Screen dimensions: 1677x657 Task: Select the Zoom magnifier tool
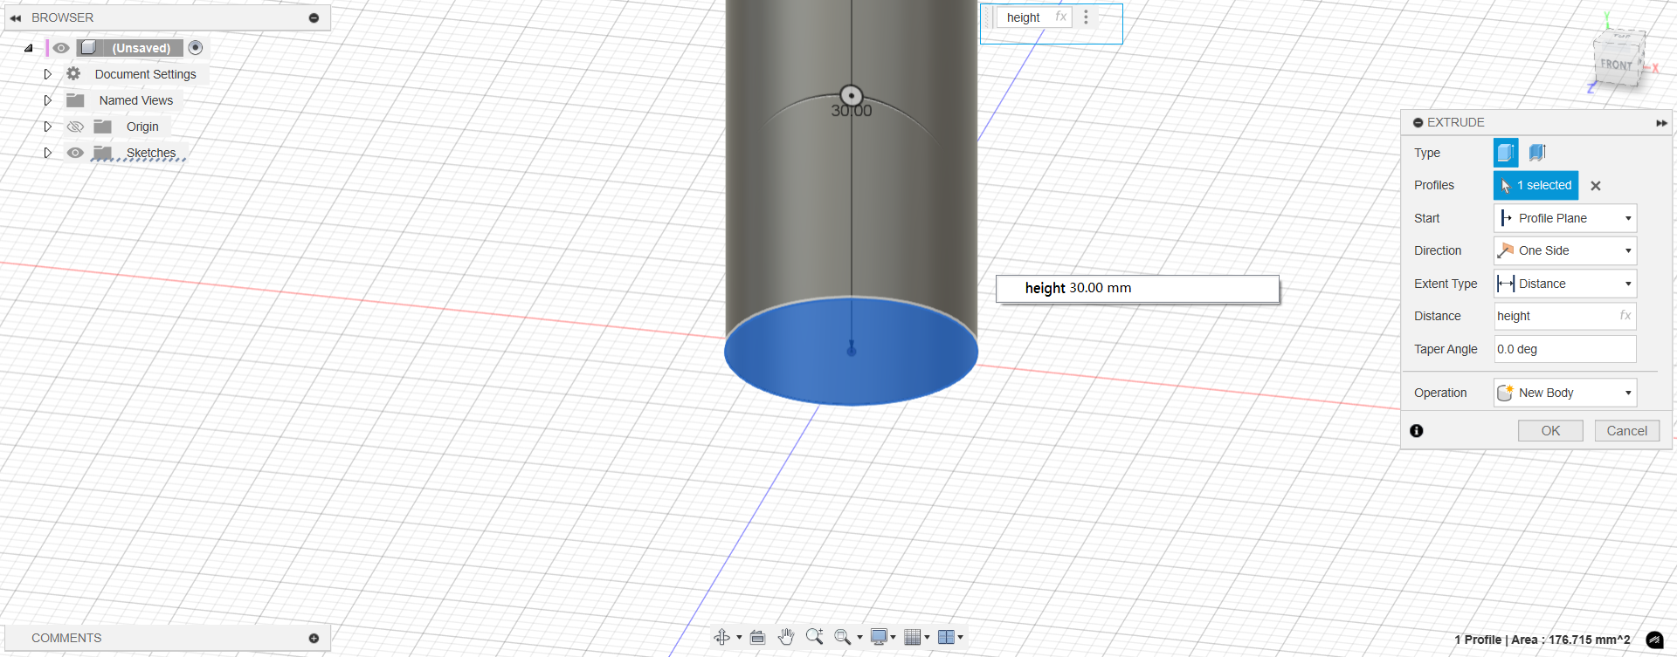click(814, 637)
